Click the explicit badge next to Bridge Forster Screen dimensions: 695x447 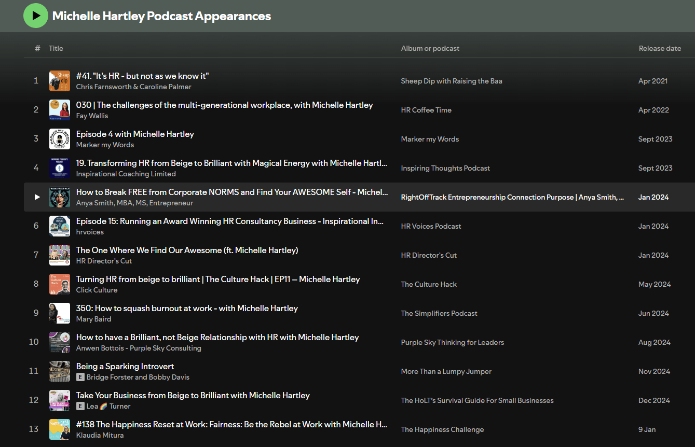coord(80,377)
